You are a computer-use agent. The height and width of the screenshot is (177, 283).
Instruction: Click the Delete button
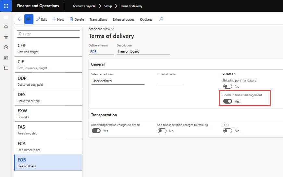(x=77, y=19)
